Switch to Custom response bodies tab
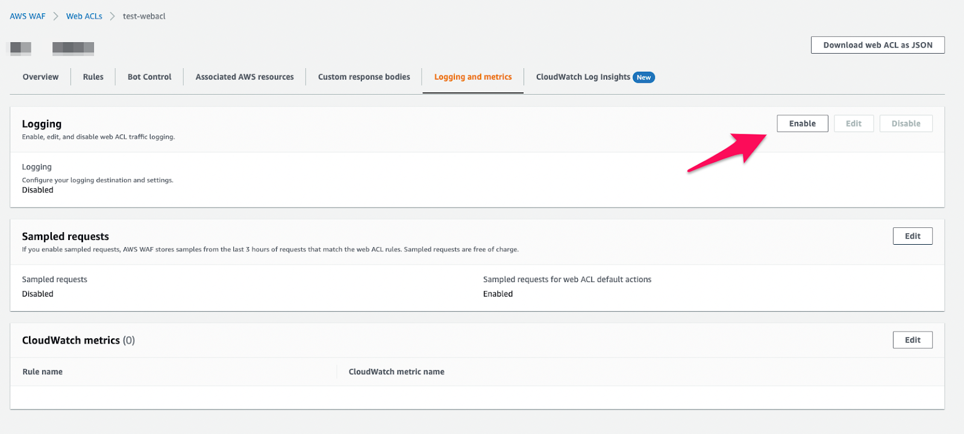 pos(364,77)
